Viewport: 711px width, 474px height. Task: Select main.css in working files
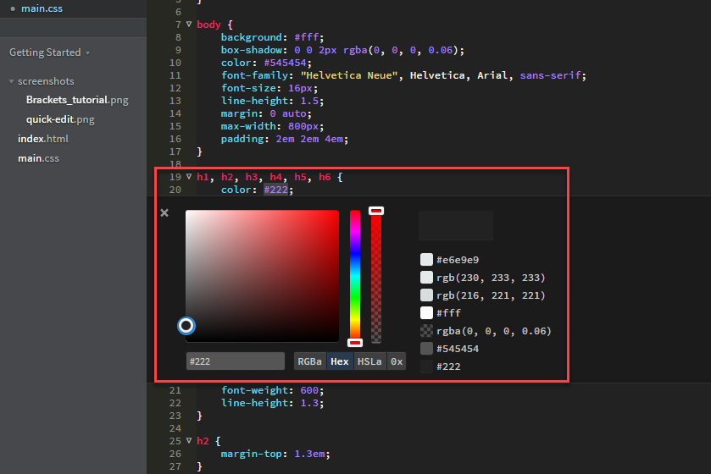click(x=42, y=8)
